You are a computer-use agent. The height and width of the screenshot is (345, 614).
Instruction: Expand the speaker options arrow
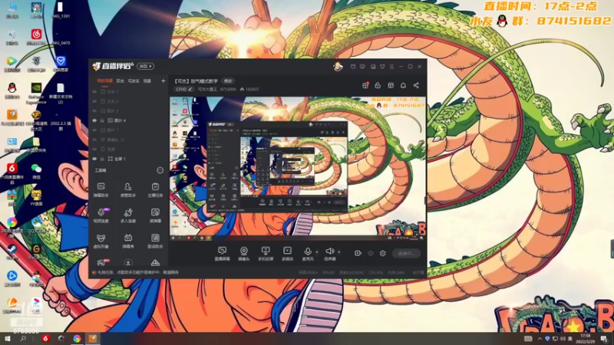click(338, 252)
